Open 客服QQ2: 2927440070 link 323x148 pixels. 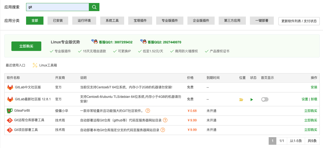click(164, 42)
